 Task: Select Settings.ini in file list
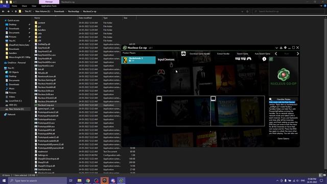43,155
